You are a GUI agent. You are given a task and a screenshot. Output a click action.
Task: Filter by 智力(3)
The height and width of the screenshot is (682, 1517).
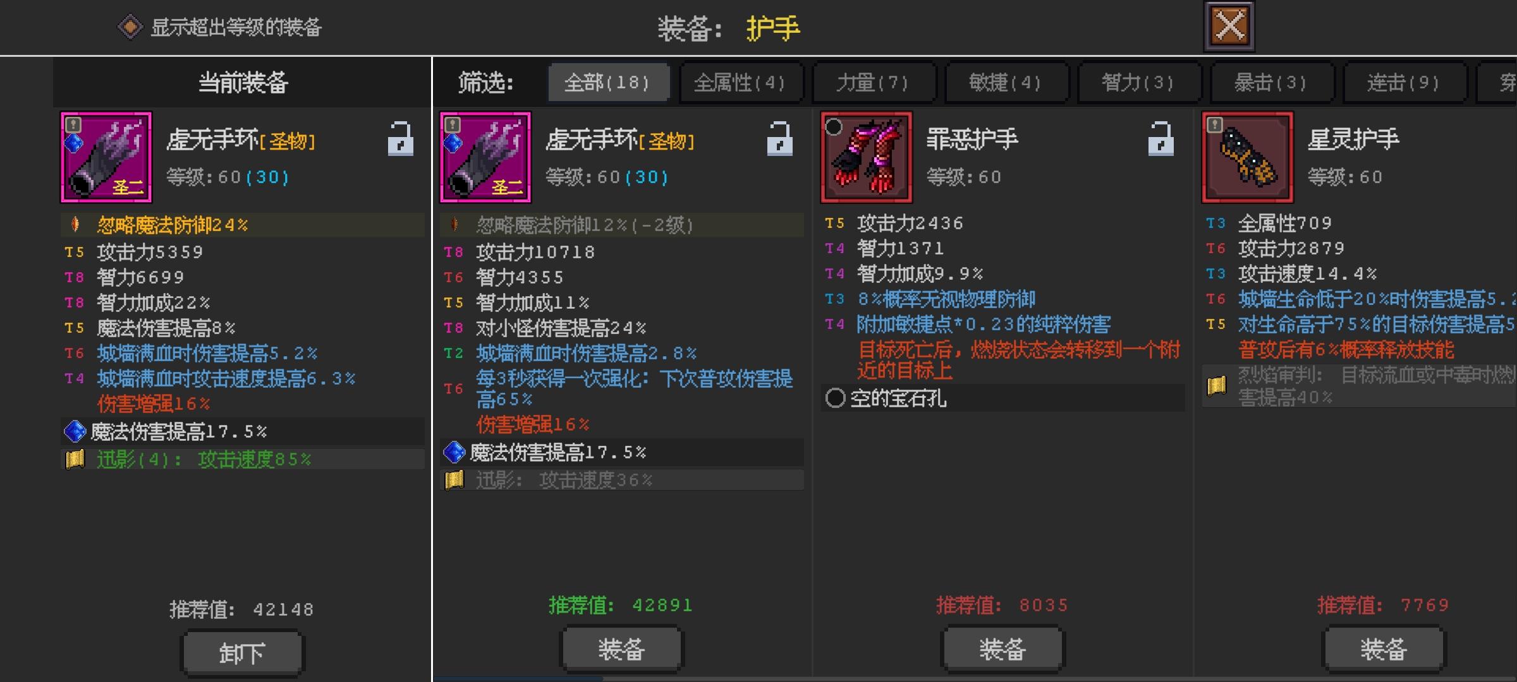click(x=1139, y=82)
